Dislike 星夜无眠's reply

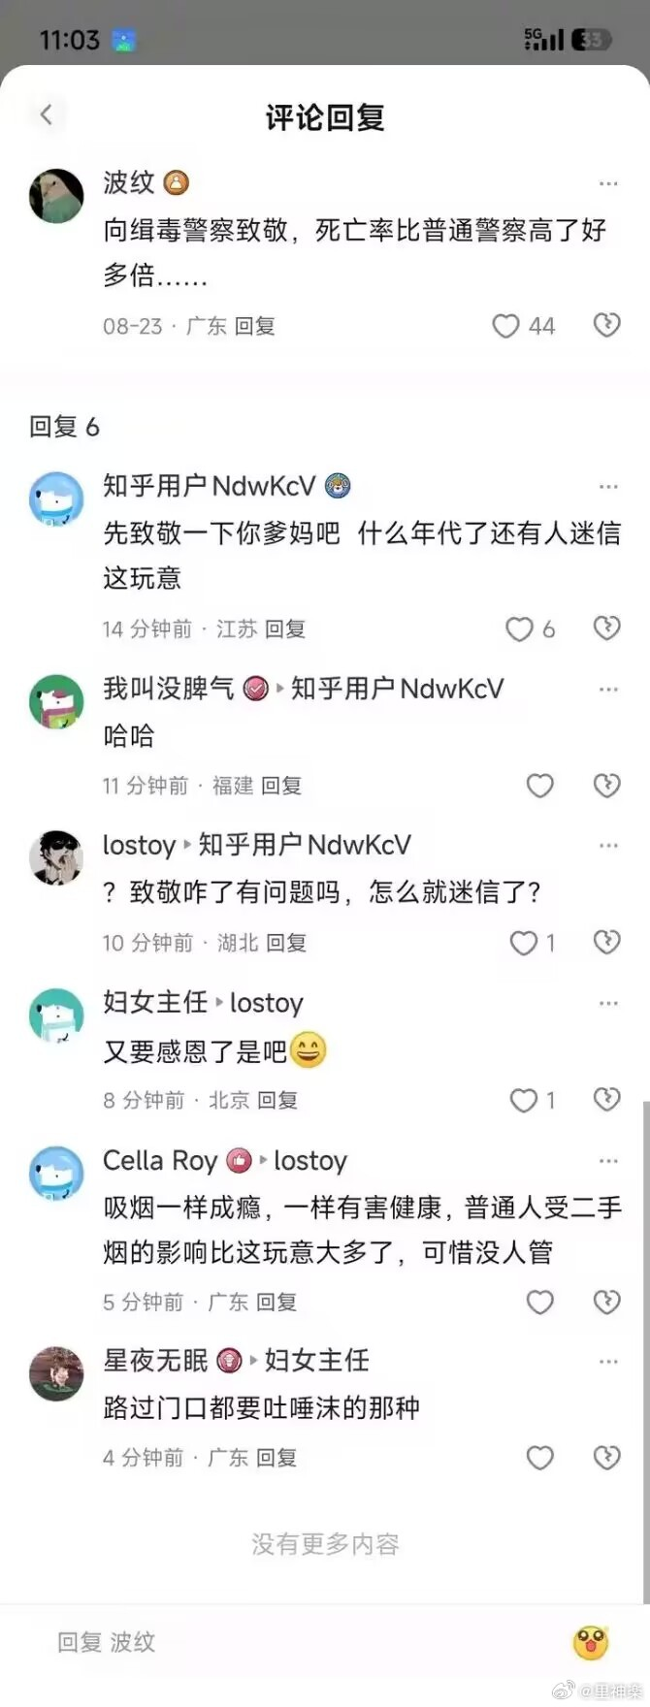[607, 1458]
